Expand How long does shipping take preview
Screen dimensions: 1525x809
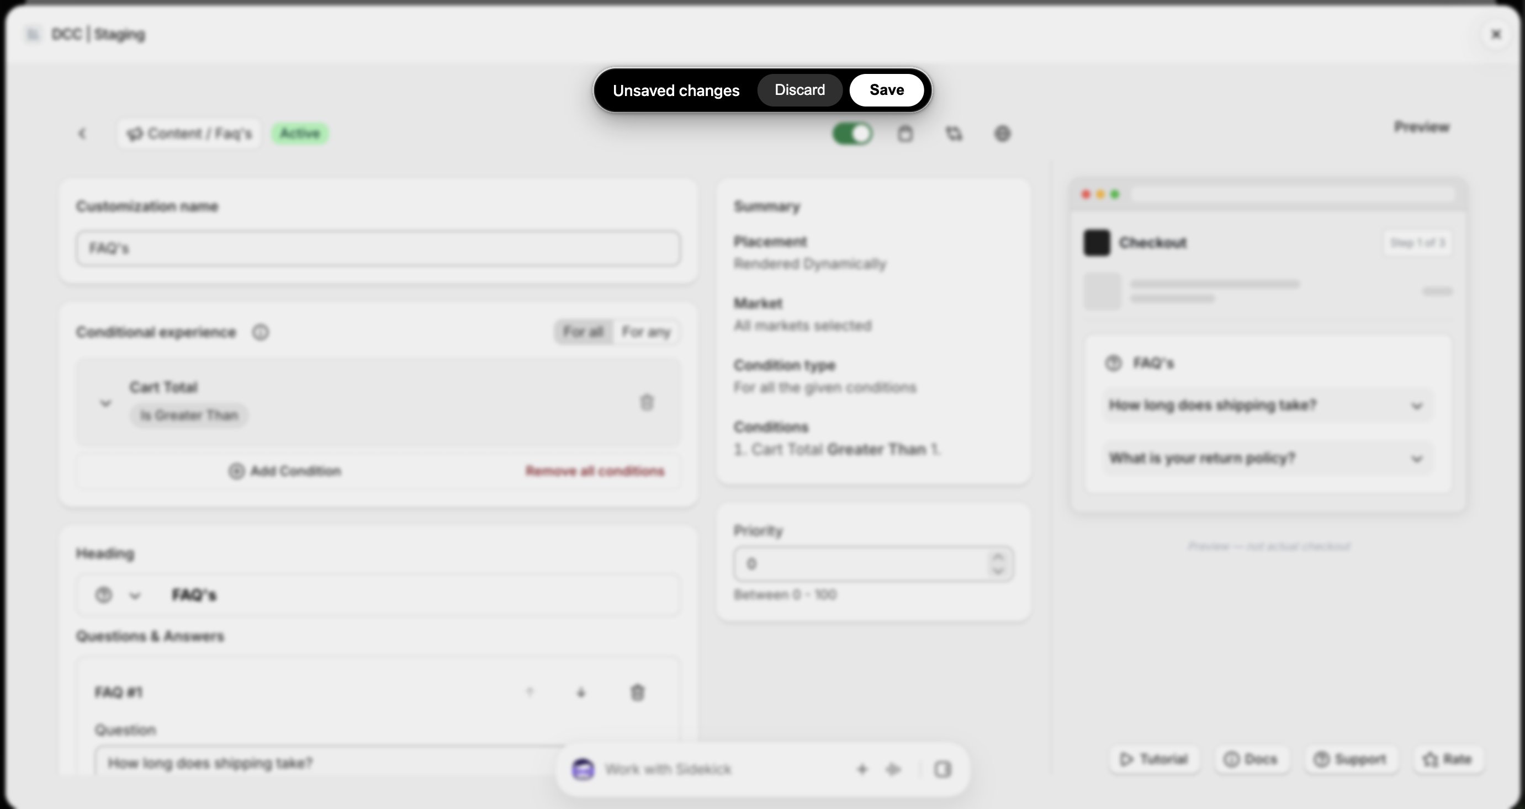coord(1268,406)
